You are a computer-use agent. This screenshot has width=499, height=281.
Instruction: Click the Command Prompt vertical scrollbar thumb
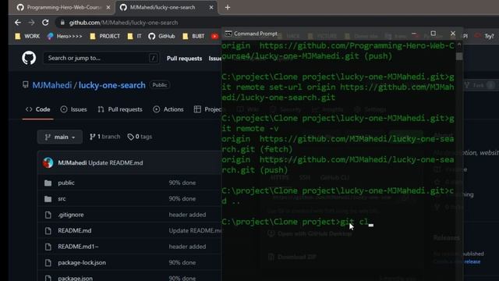pyautogui.click(x=459, y=56)
